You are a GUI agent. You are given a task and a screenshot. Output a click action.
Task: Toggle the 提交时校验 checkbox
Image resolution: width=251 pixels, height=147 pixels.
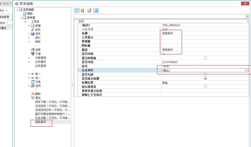(205, 58)
